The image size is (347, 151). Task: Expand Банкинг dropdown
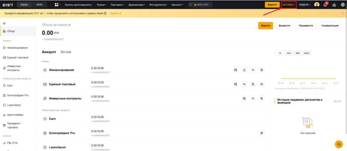click(x=178, y=5)
